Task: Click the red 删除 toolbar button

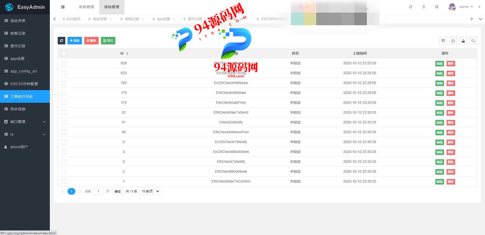Action: tap(91, 41)
